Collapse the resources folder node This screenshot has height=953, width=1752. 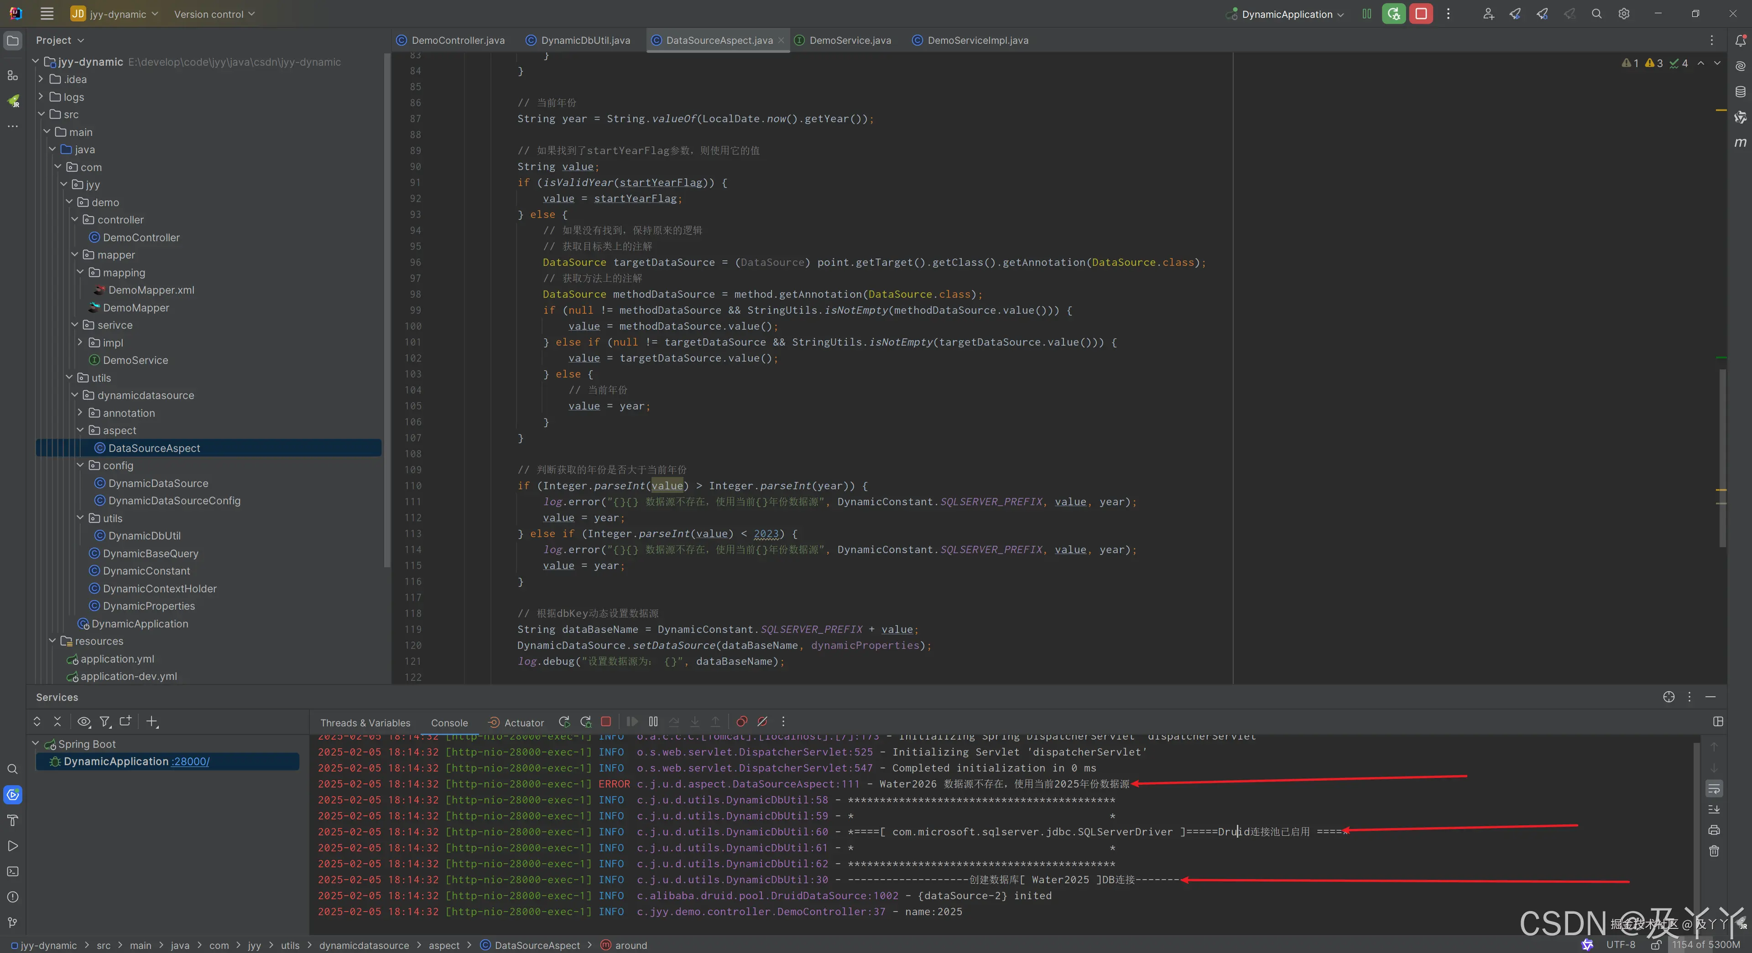tap(52, 641)
